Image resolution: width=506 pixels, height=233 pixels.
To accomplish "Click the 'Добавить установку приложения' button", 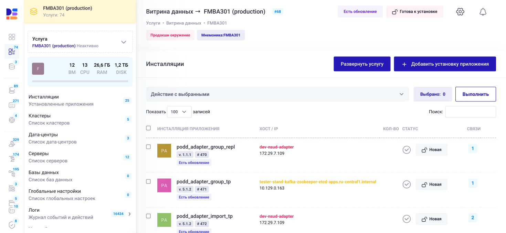I will pos(445,64).
